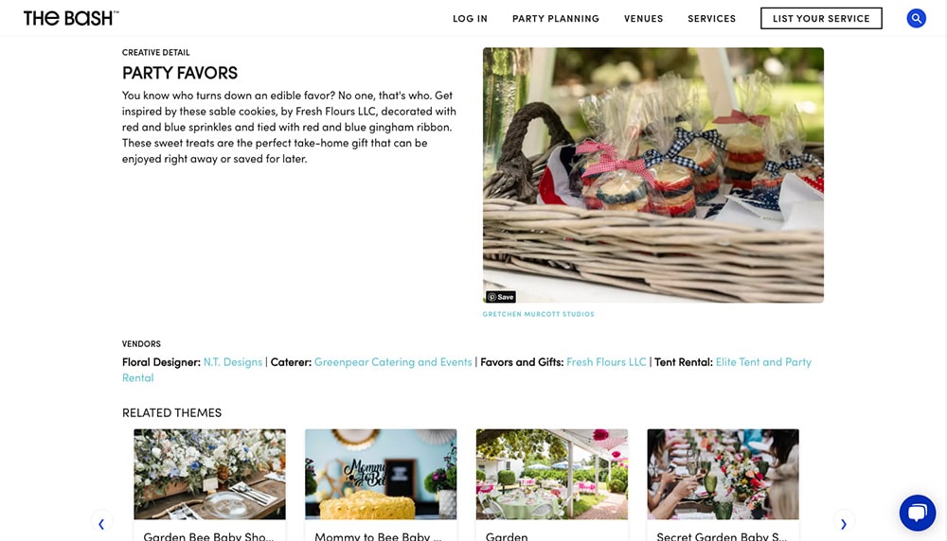Open the Log In menu item

(x=470, y=19)
